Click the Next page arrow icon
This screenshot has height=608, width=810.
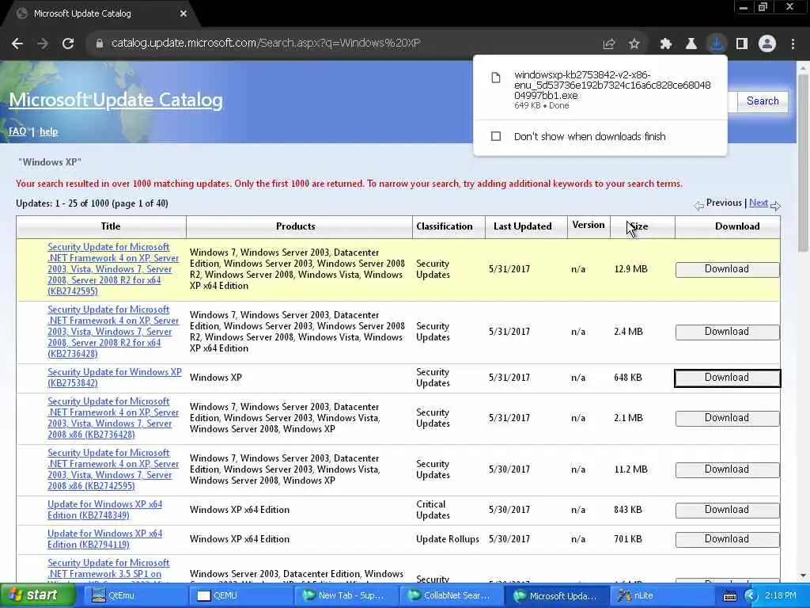point(775,206)
